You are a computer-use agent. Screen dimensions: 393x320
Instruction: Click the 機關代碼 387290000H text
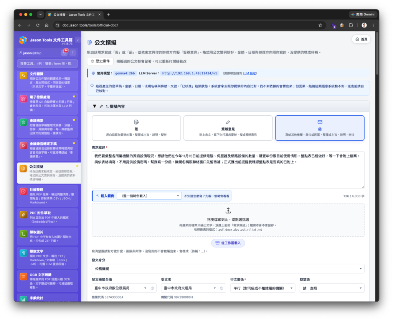pos(177,297)
